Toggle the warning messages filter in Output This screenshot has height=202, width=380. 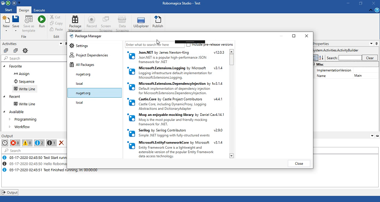pos(27,143)
